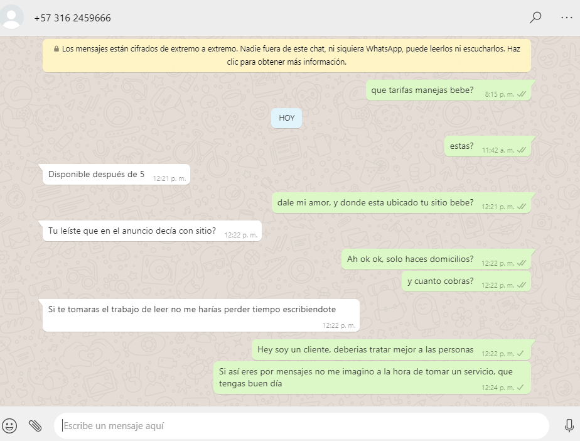Click the lock icon in encryption notice
The width and height of the screenshot is (580, 441).
tap(56, 48)
